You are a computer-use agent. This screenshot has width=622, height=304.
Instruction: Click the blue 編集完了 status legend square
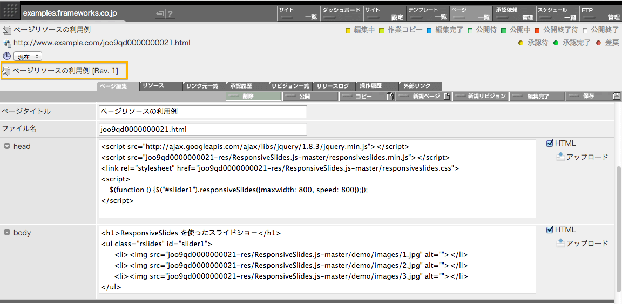pos(430,30)
